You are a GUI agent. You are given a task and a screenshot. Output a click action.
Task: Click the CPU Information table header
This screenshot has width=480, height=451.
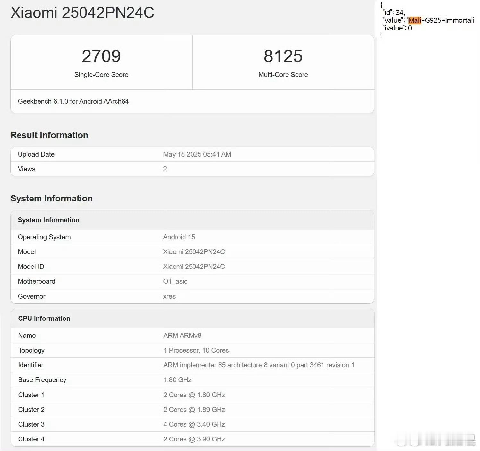click(x=44, y=319)
